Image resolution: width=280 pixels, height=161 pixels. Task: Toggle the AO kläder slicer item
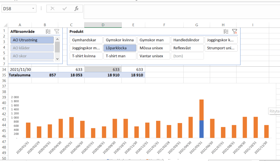(32, 48)
